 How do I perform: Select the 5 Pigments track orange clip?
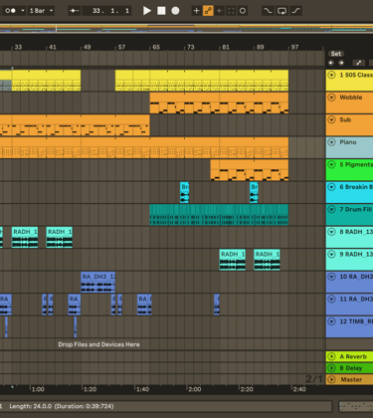pos(250,170)
